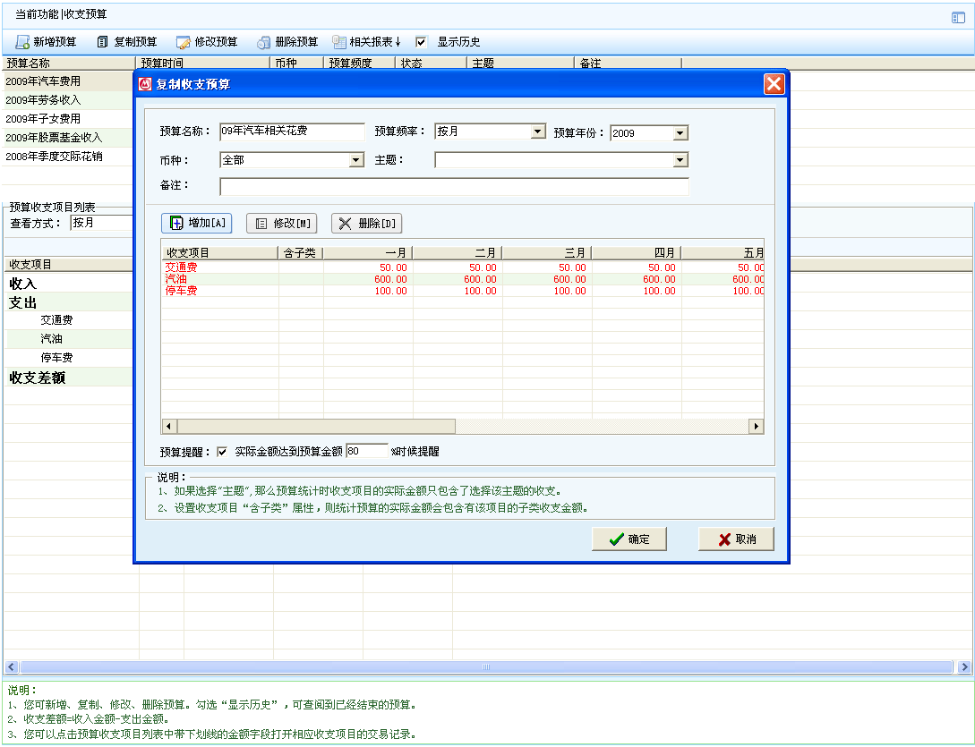This screenshot has width=975, height=747.
Task: Expand the 币种 dropdown
Action: pyautogui.click(x=356, y=160)
